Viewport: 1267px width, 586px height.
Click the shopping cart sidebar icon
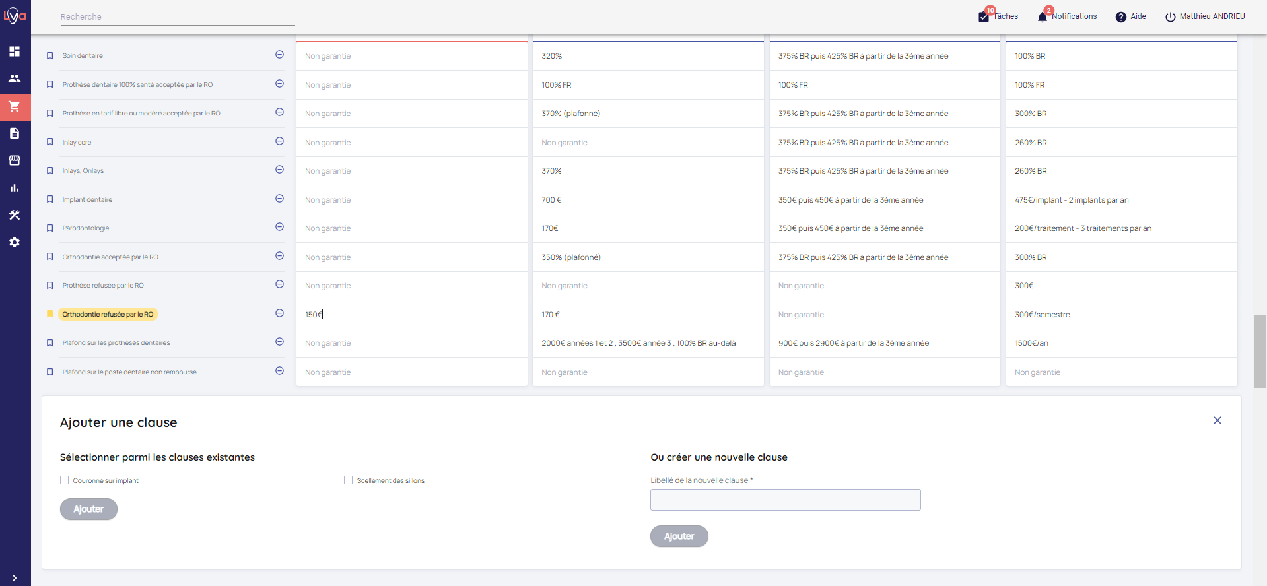click(15, 106)
